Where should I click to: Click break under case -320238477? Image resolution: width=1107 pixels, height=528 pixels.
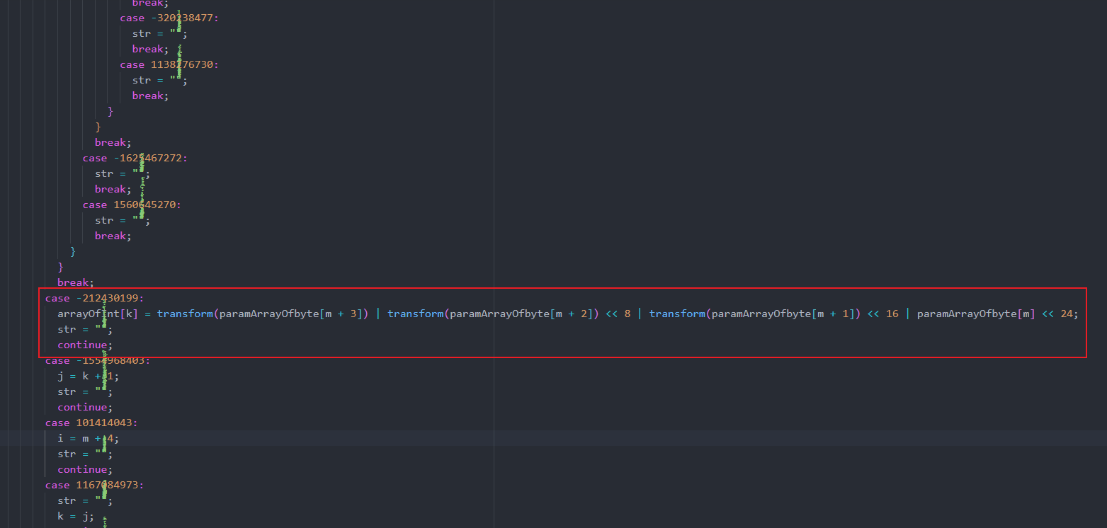[150, 49]
